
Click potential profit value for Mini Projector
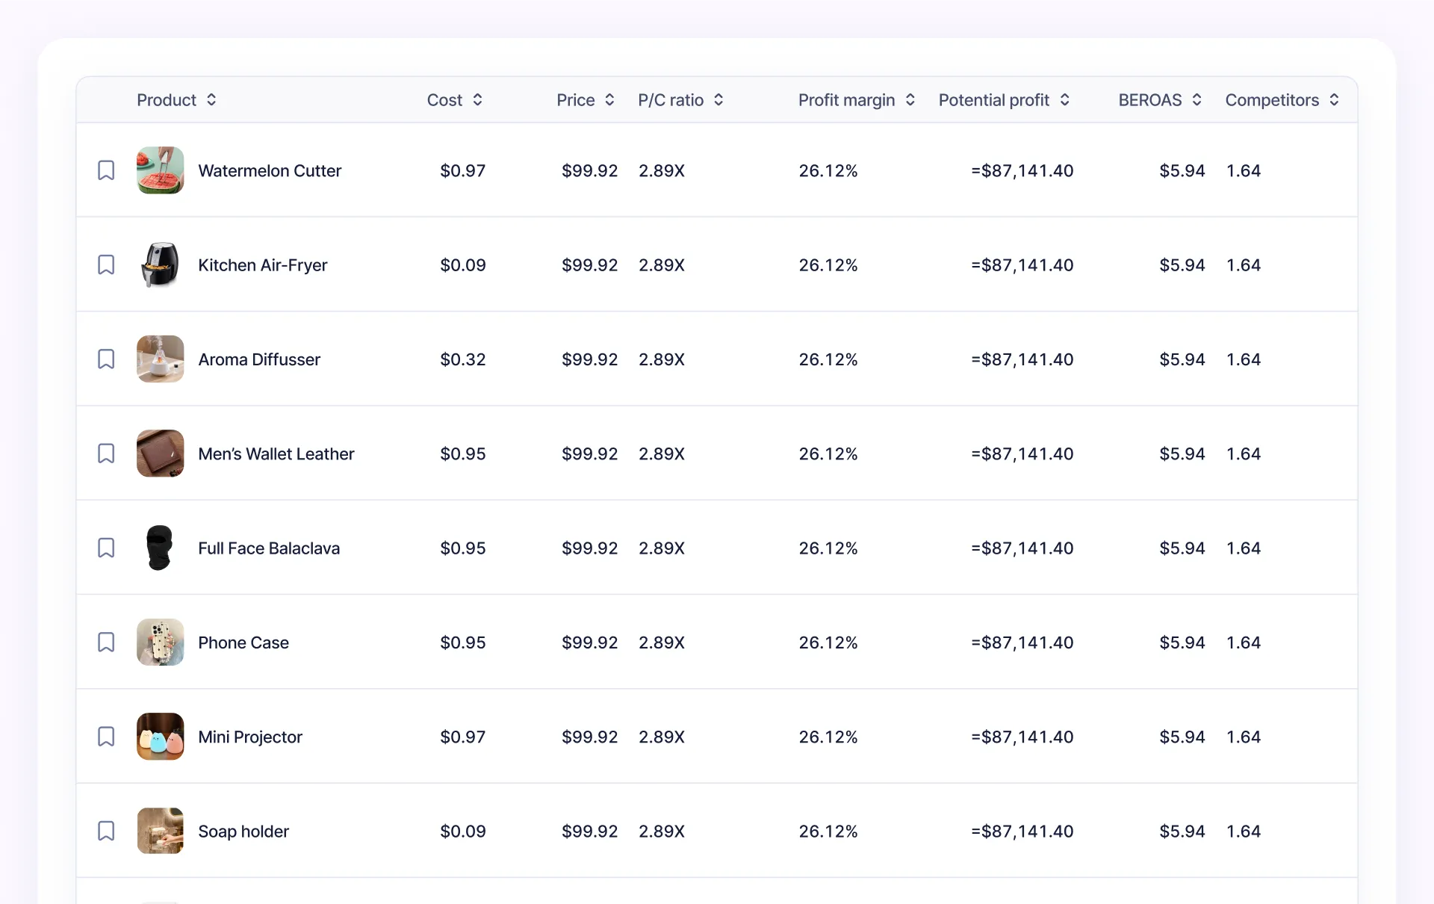pyautogui.click(x=1022, y=737)
